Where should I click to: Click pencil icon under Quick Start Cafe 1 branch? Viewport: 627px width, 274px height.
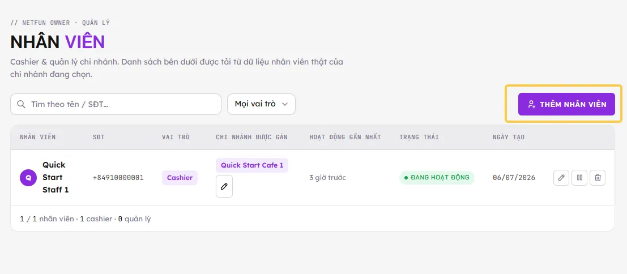point(224,186)
